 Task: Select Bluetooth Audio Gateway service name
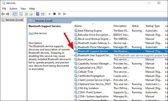[95, 43]
